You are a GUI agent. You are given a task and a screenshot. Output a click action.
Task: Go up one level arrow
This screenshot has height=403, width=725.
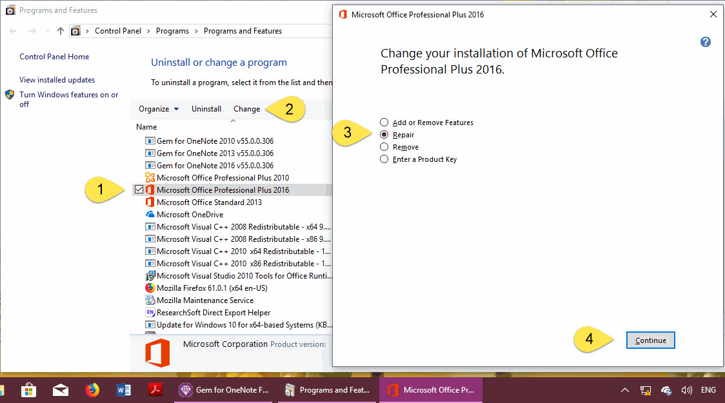61,31
